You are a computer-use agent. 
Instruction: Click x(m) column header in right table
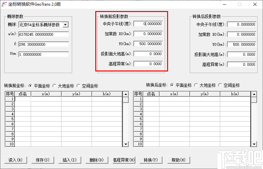tap(174, 94)
